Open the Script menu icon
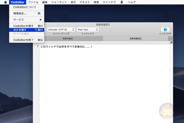Screen dimensions: 184x123 pos(122,2)
